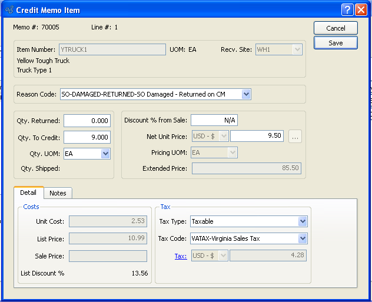Click the Credit Memo Item title bar icon
This screenshot has width=372, height=302.
pyautogui.click(x=9, y=10)
